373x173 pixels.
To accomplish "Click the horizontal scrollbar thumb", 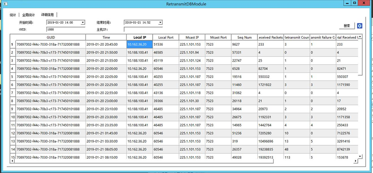I will (144, 161).
